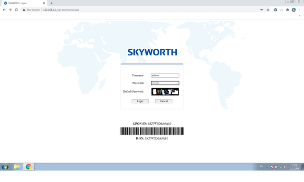Click the Cancel button
The width and height of the screenshot is (304, 182).
coord(163,101)
